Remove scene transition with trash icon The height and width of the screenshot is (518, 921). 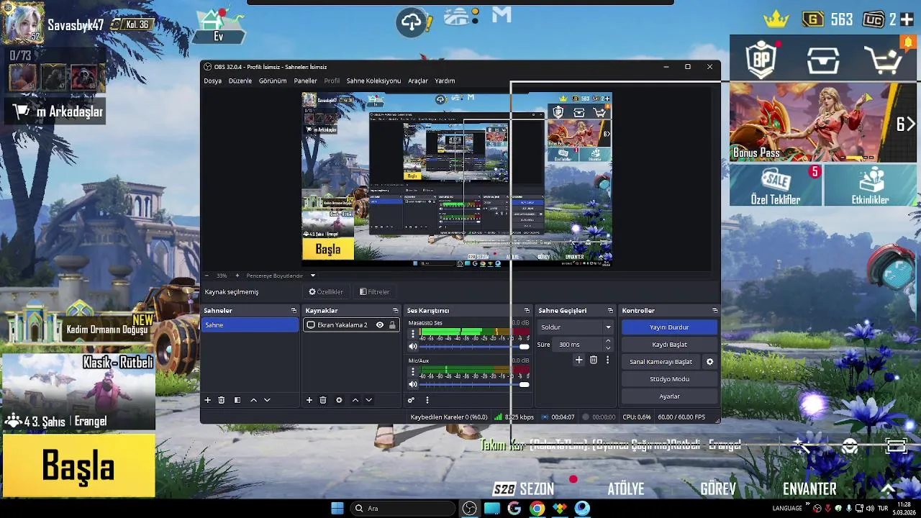point(594,360)
